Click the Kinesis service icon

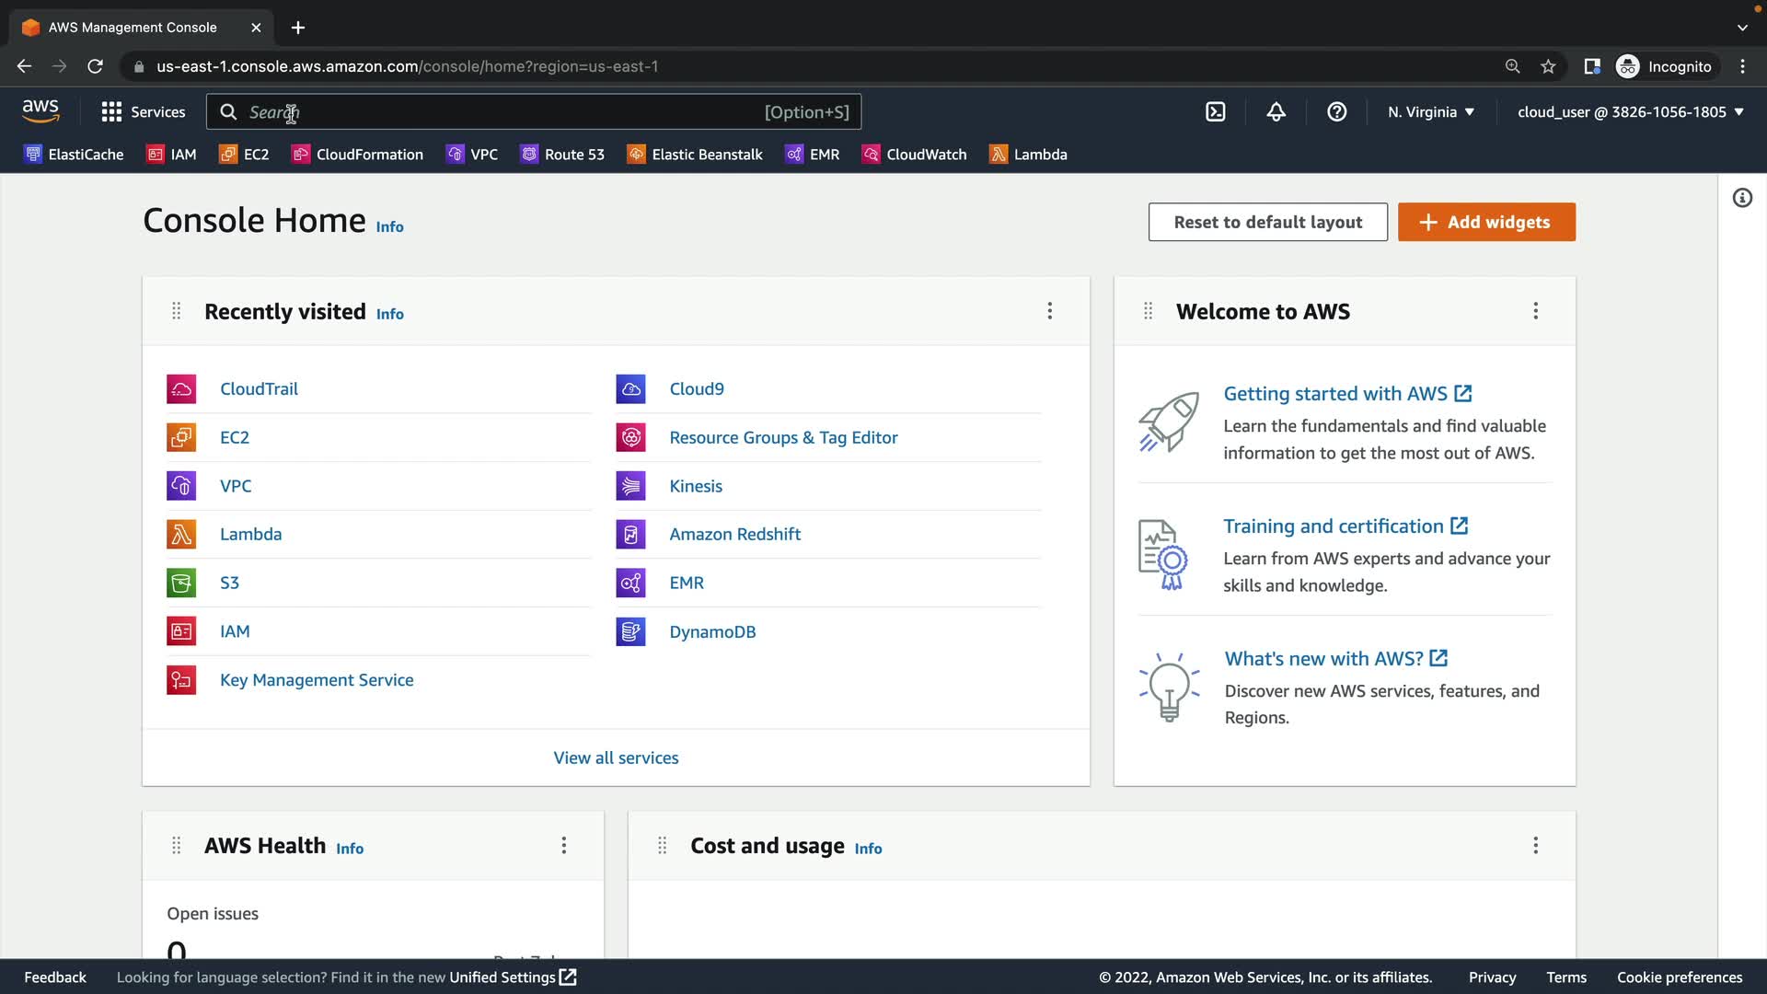[630, 486]
